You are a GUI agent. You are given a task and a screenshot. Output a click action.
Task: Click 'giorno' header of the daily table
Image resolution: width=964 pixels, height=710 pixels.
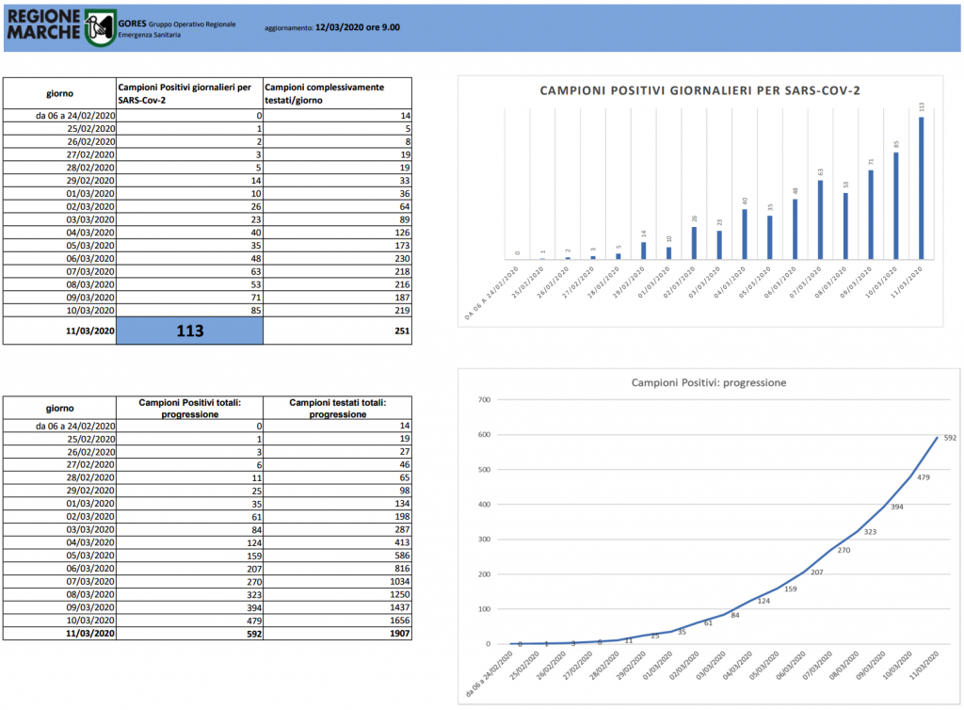(59, 93)
